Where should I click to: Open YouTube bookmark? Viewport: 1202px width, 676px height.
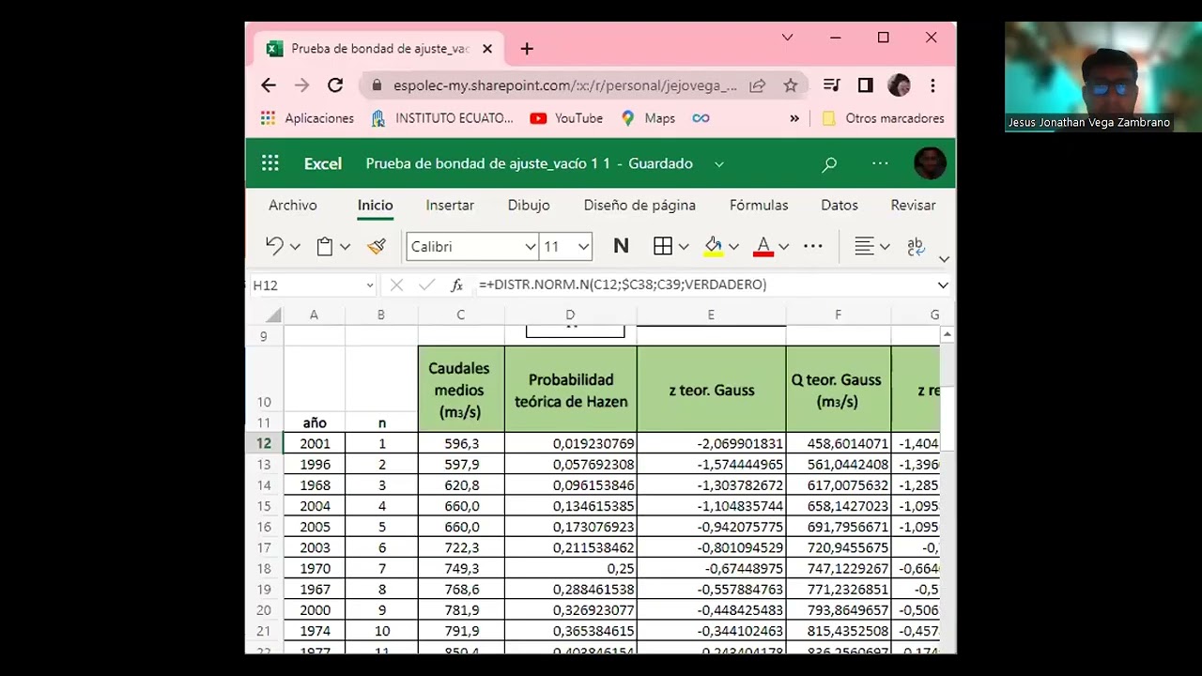click(566, 118)
